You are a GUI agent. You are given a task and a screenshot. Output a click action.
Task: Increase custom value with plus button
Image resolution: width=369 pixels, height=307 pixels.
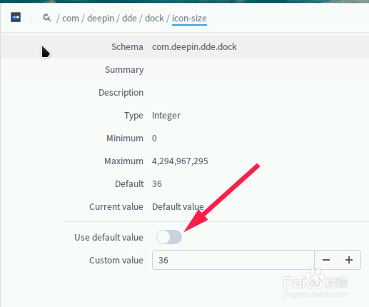tap(349, 260)
